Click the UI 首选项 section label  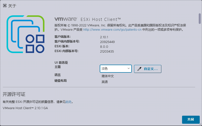click(61, 62)
